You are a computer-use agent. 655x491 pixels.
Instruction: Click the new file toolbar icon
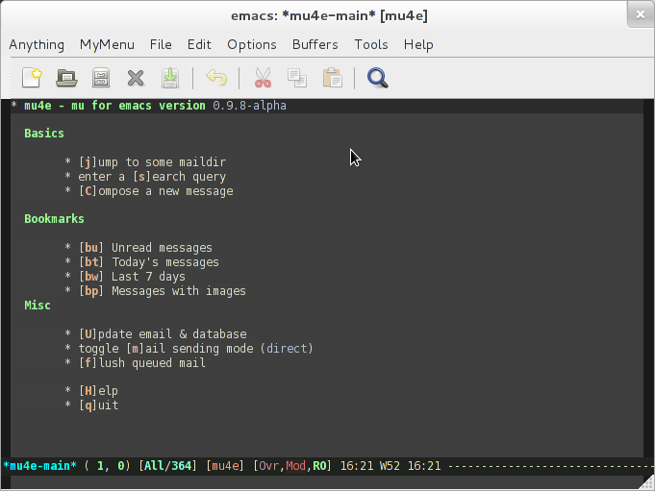point(33,78)
